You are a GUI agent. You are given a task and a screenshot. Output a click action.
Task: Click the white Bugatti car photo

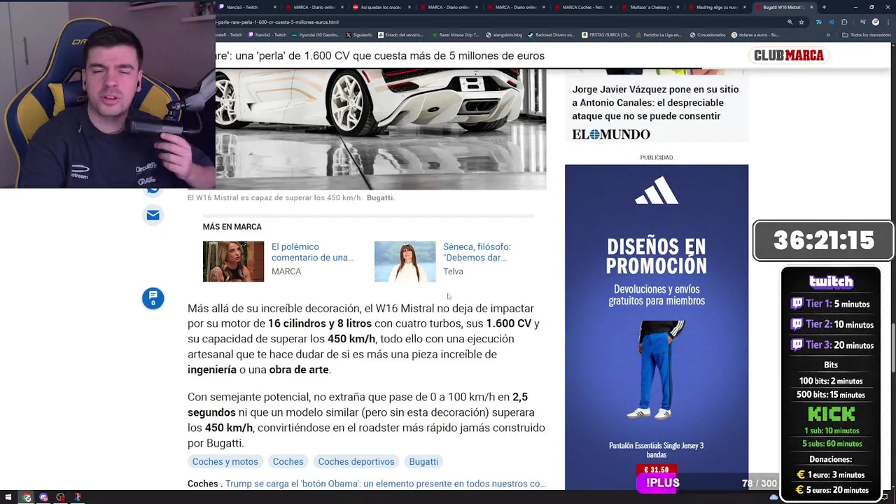click(381, 129)
